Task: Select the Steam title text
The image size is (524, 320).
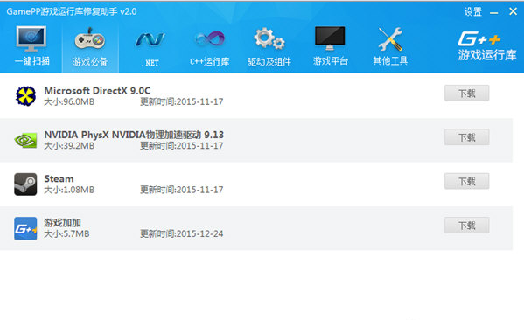Action: coord(59,178)
